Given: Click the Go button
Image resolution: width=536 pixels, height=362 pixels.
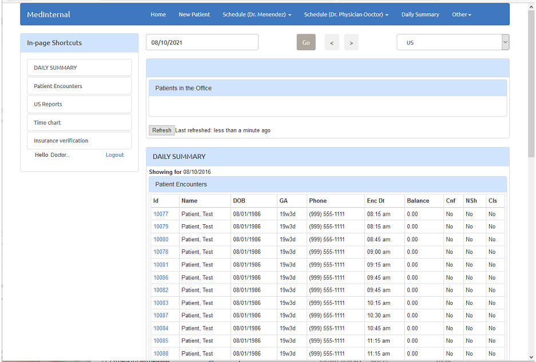Looking at the screenshot, I should (306, 42).
